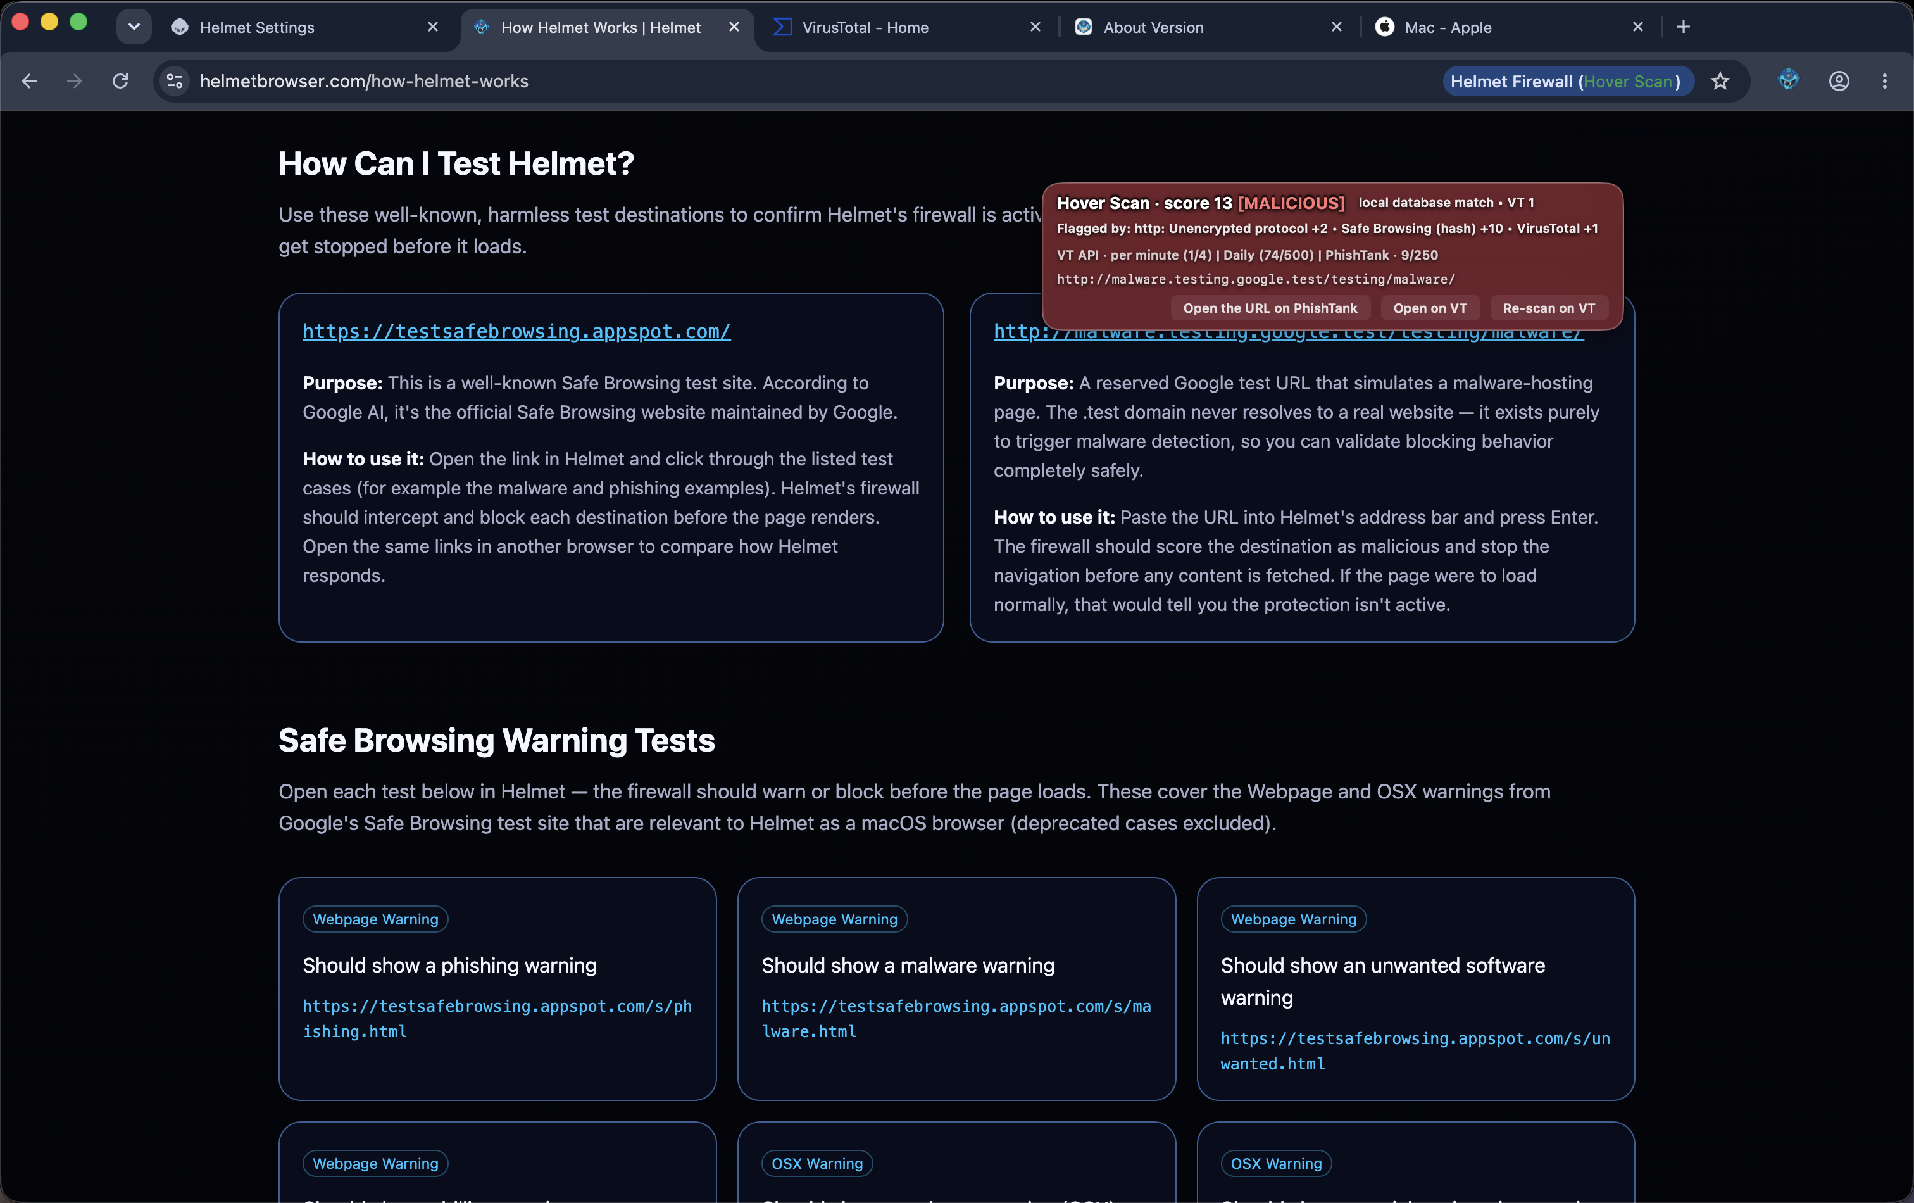Open the browser three-dot menu
The height and width of the screenshot is (1203, 1914).
[1885, 81]
